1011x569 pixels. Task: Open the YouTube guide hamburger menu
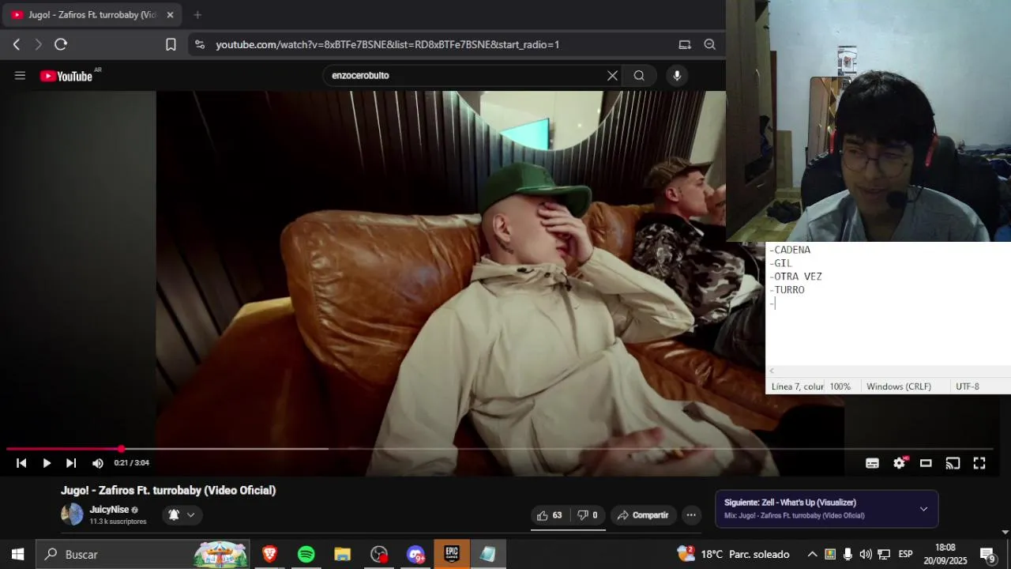click(x=20, y=76)
